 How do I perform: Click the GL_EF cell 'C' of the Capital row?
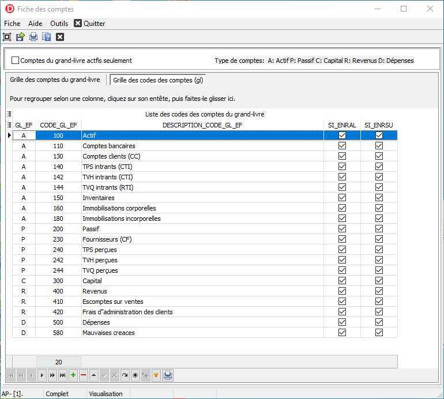tap(24, 281)
